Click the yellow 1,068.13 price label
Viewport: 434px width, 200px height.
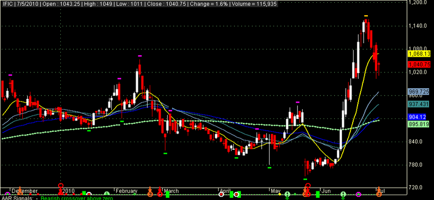[419, 54]
